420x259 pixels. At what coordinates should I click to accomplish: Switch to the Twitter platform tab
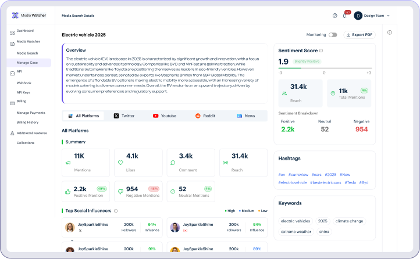coord(124,116)
